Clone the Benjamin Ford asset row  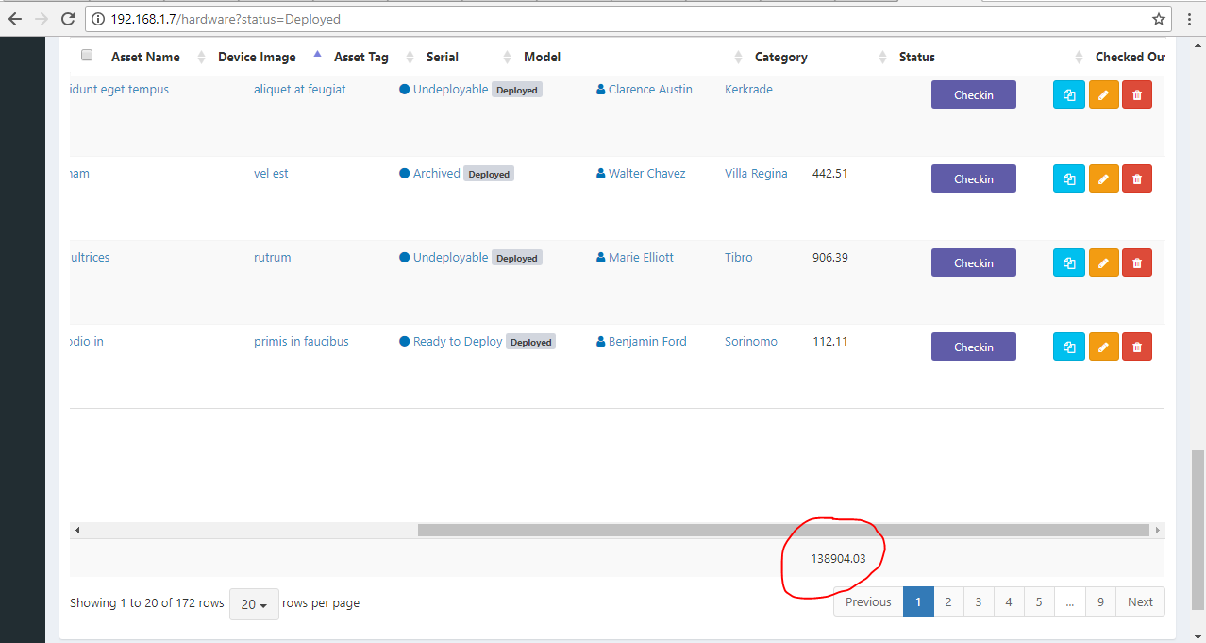1068,347
